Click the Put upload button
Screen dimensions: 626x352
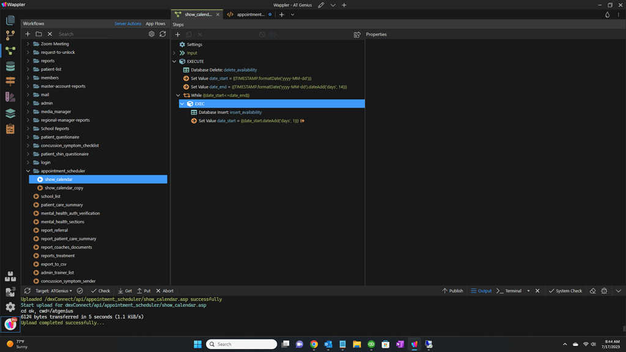tap(144, 291)
